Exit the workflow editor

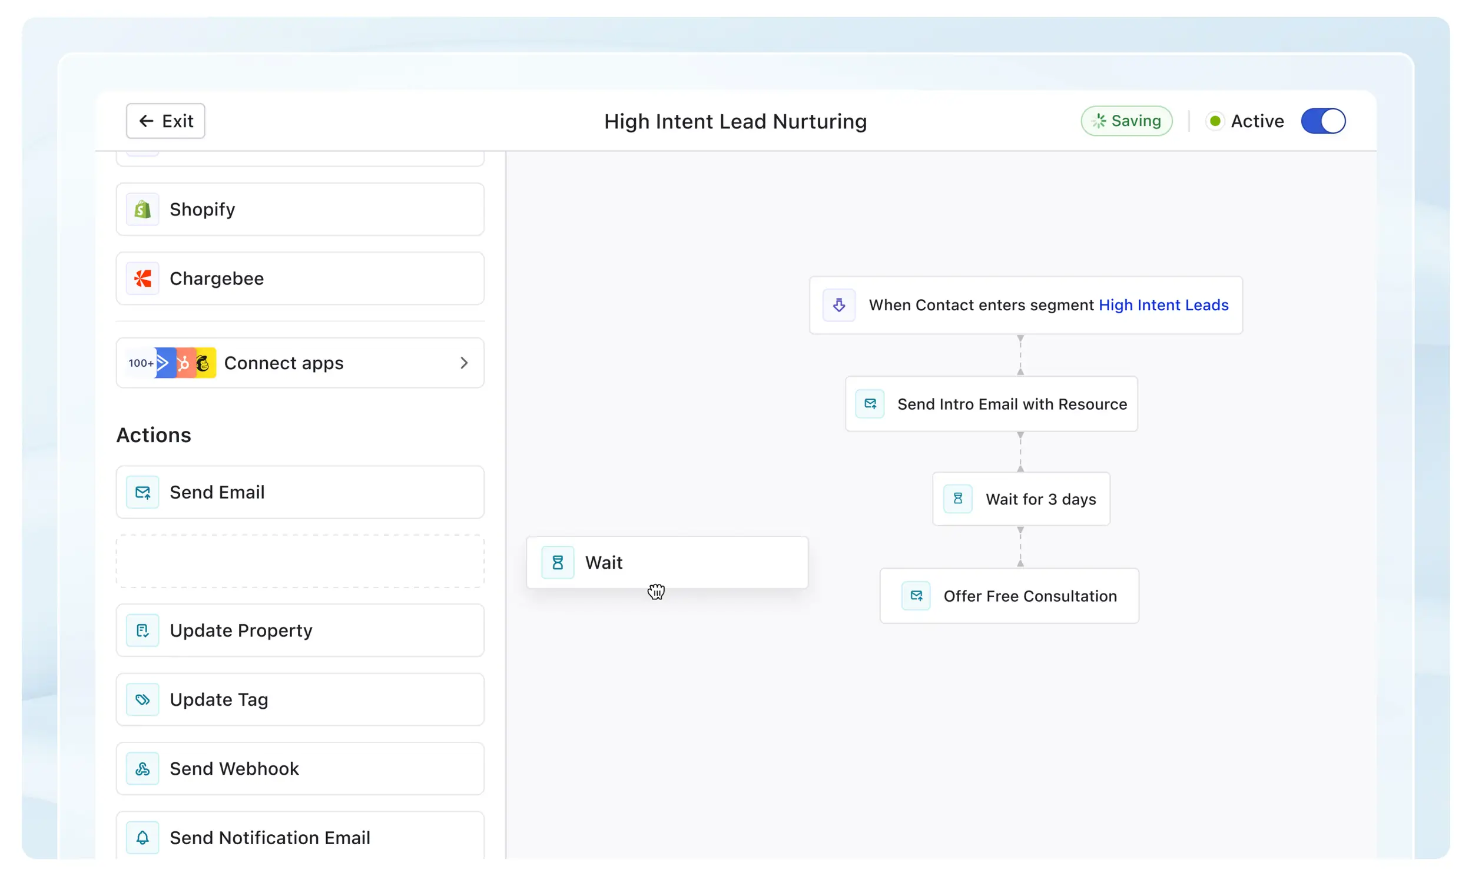pos(165,121)
